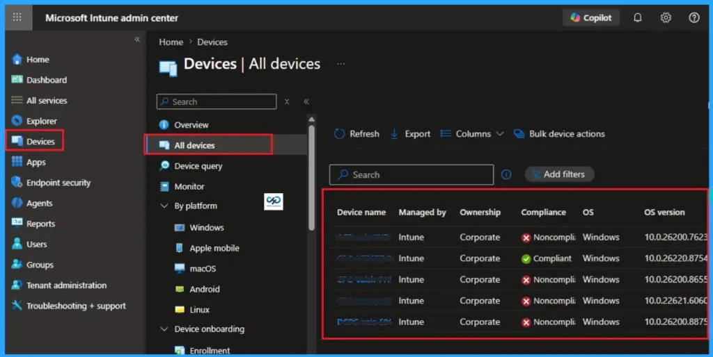Click the Devices breadcrumb link
This screenshot has width=713, height=357.
click(x=212, y=42)
